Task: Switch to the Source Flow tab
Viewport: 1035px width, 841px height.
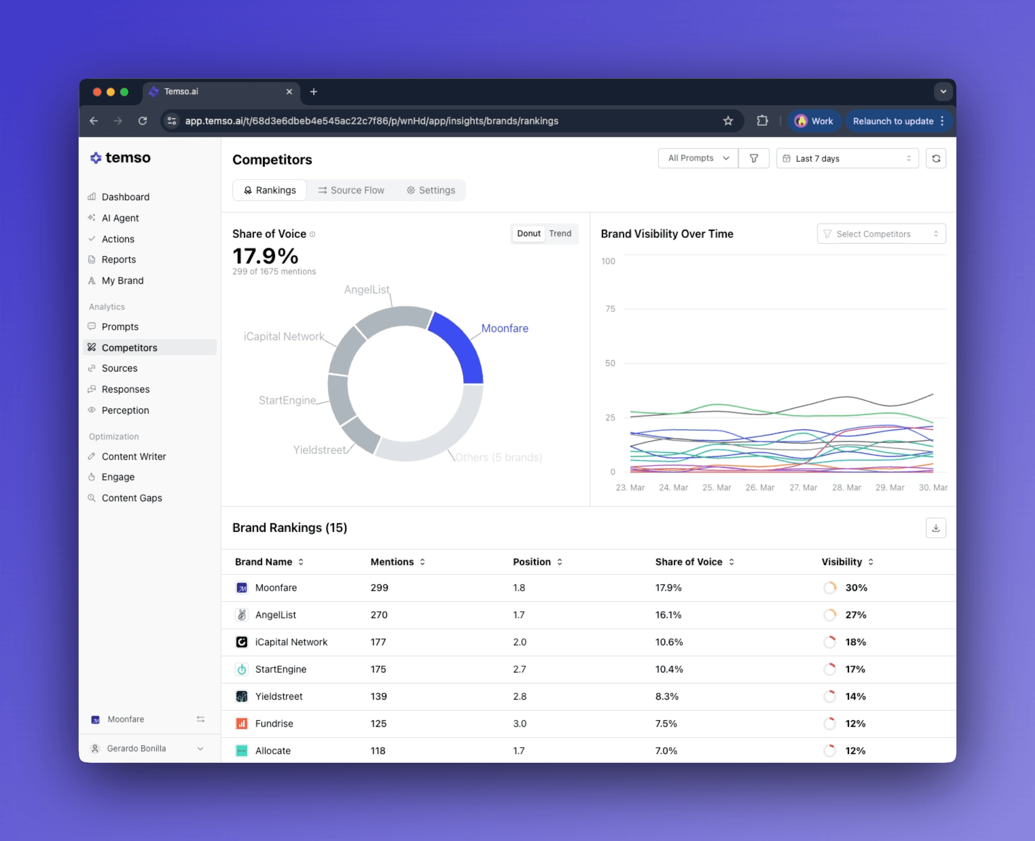Action: click(x=351, y=190)
